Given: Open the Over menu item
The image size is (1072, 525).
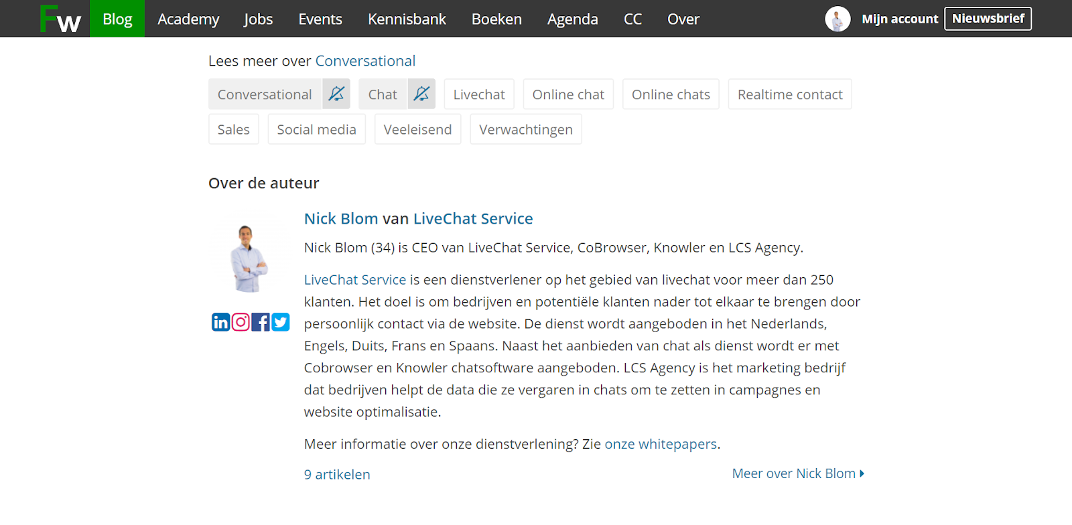Looking at the screenshot, I should click(683, 19).
